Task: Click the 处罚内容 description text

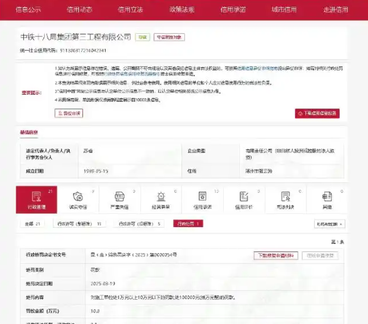Action: 163,297
